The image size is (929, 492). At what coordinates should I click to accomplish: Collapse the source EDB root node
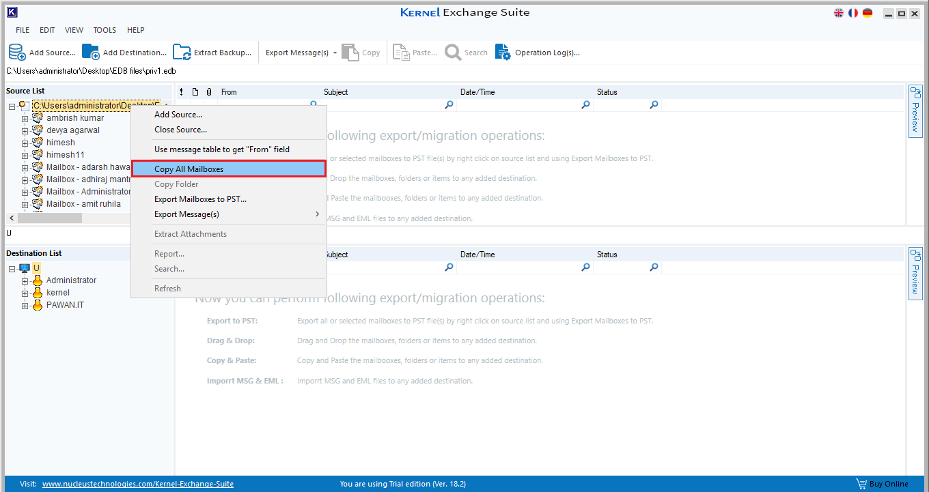pos(12,106)
